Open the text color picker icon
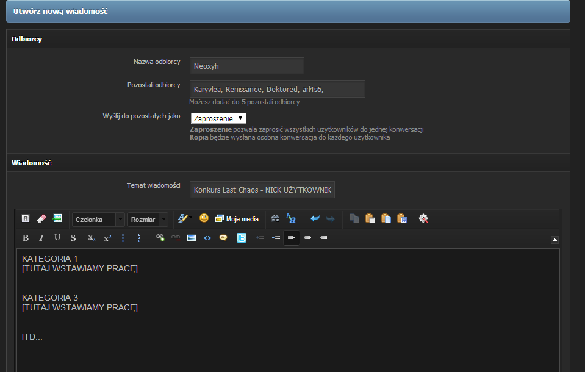585x372 pixels. tap(184, 219)
